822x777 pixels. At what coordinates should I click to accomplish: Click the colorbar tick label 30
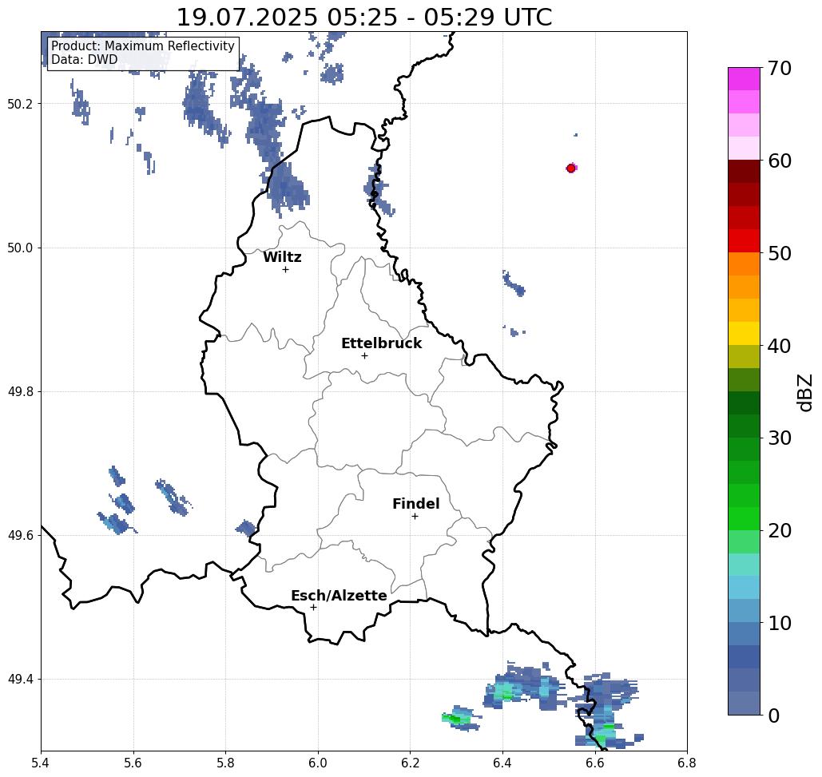click(x=780, y=438)
